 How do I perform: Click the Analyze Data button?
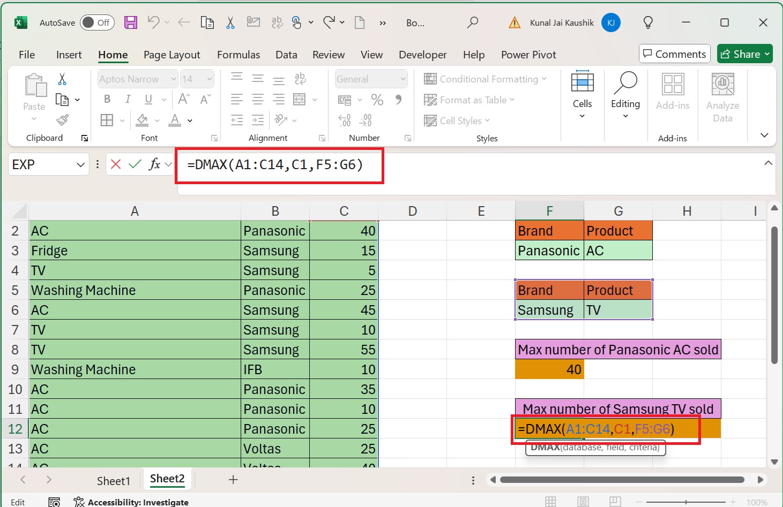pos(722,98)
